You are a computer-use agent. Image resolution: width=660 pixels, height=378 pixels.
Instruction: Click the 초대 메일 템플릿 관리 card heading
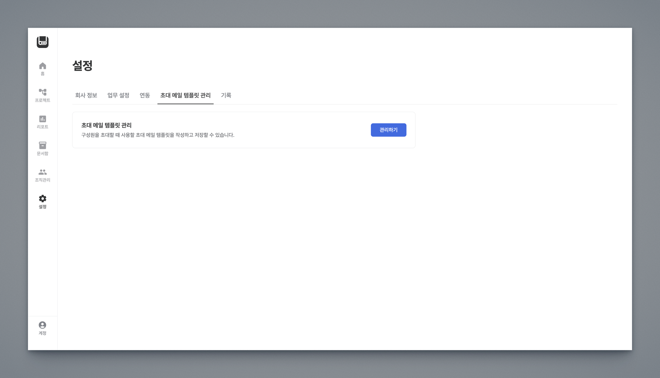tap(106, 125)
